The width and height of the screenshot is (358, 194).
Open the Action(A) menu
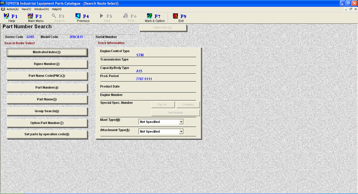[13, 9]
